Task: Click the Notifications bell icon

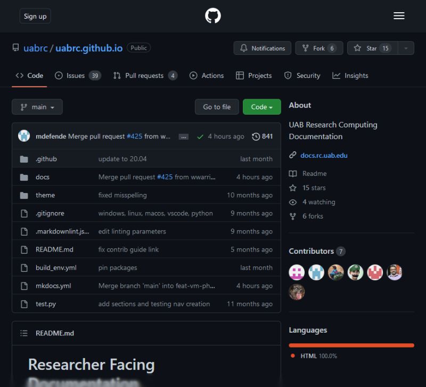Action: coord(244,47)
